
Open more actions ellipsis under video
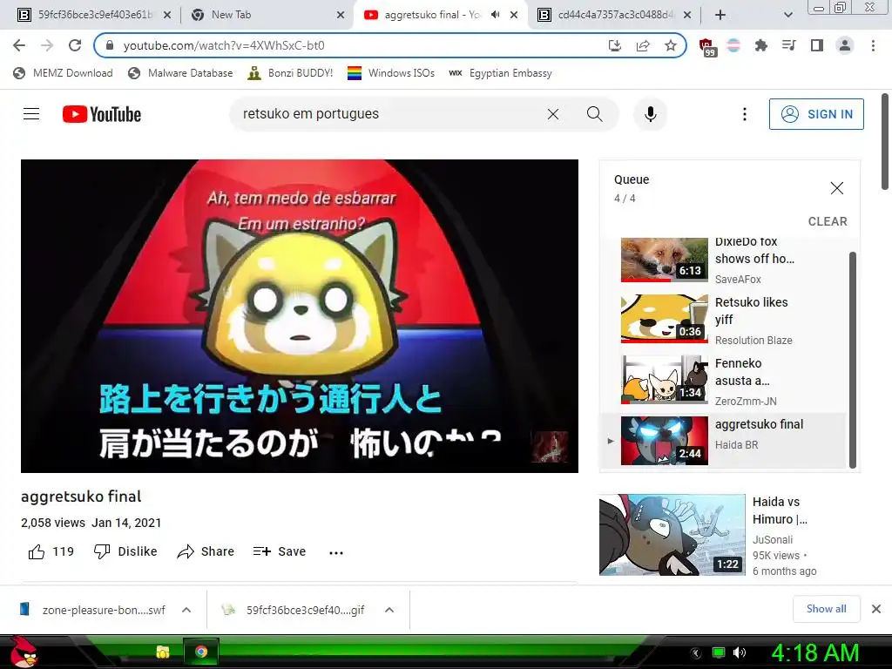[x=336, y=552]
